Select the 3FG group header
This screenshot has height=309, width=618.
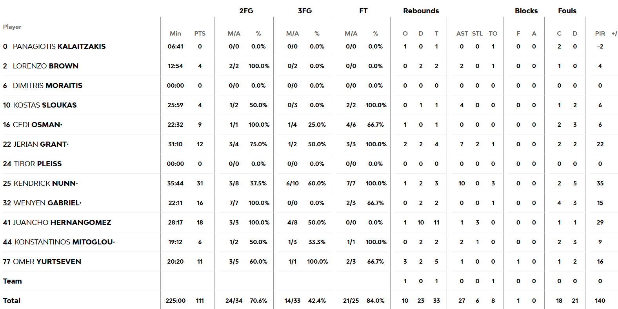click(305, 11)
